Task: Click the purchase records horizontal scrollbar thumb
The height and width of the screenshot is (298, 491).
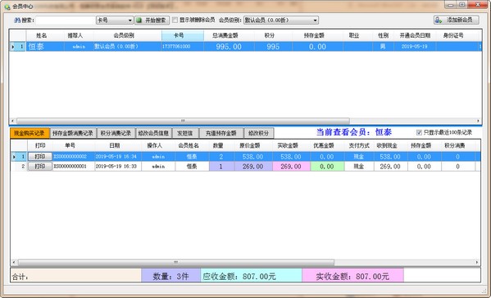Action: tap(176, 262)
